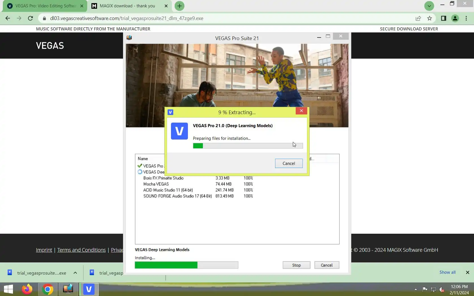Reload the current page
This screenshot has width=474, height=296.
click(30, 18)
